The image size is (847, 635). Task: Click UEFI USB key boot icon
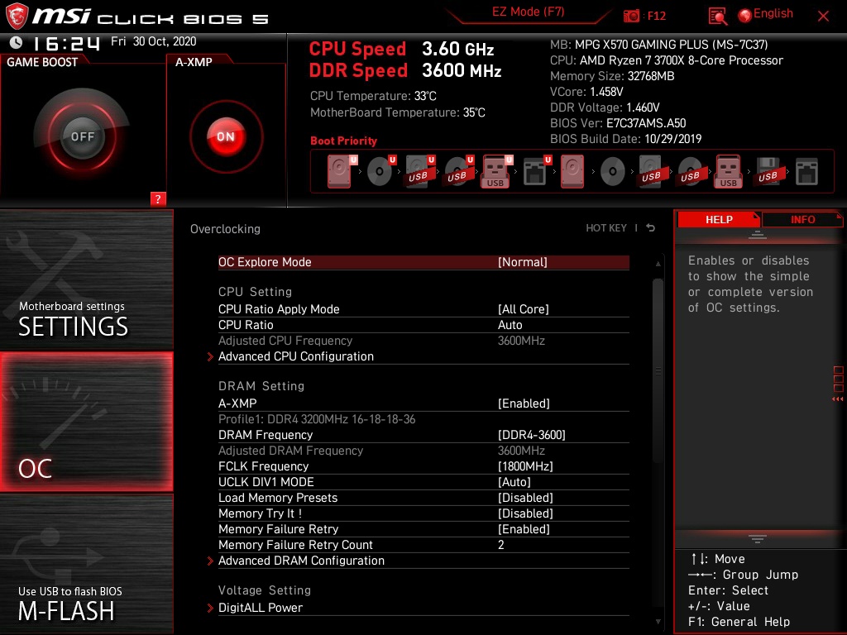pos(496,172)
